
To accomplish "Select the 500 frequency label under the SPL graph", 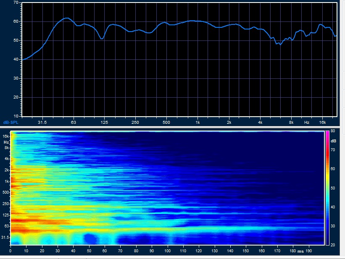I will pyautogui.click(x=166, y=122).
